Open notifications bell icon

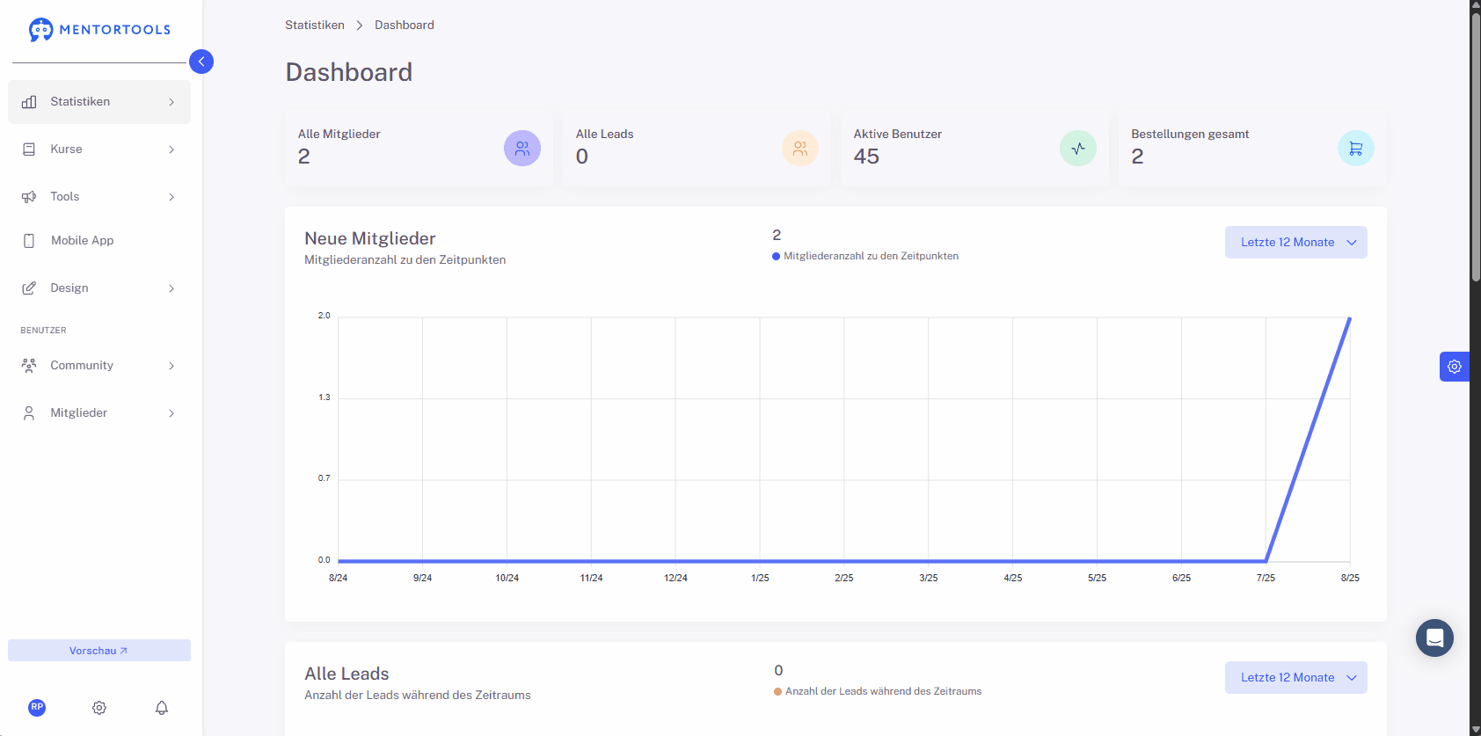162,708
